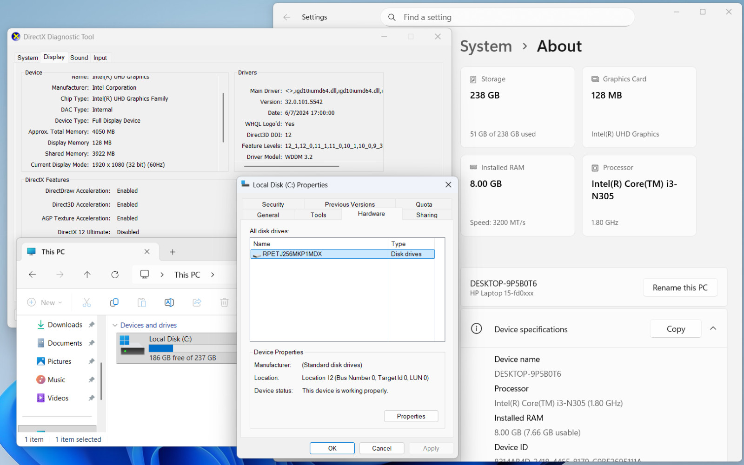Close the Local Disk (C:) Properties dialog
The width and height of the screenshot is (744, 465).
click(x=448, y=185)
